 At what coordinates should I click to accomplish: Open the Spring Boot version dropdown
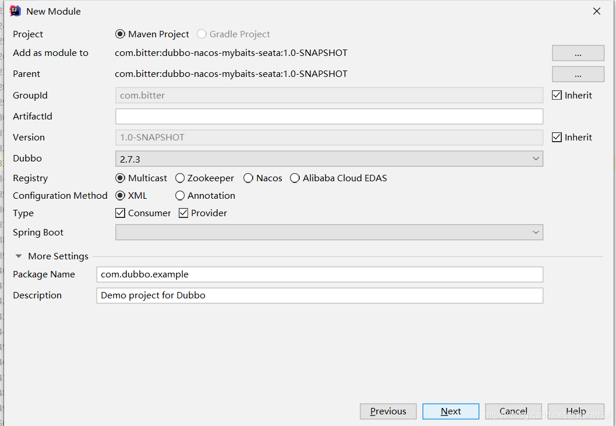point(329,233)
